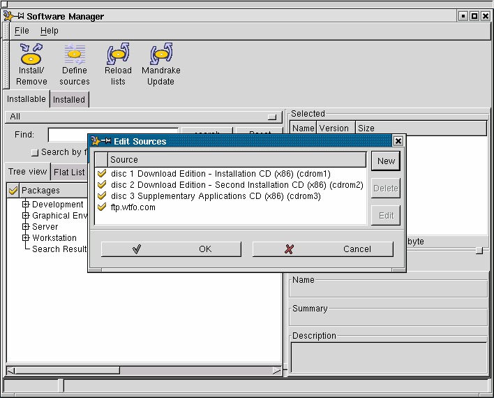Click the Packages column header
494x398 pixels.
[53, 191]
